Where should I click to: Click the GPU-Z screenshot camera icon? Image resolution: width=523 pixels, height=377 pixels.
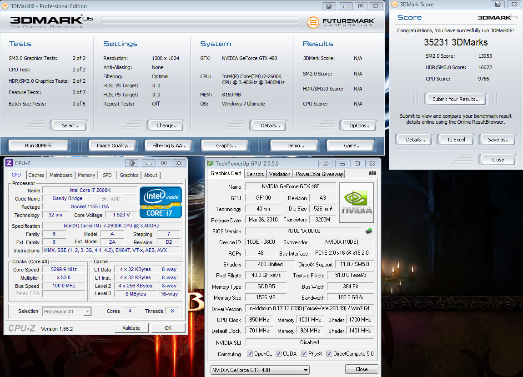click(x=372, y=173)
